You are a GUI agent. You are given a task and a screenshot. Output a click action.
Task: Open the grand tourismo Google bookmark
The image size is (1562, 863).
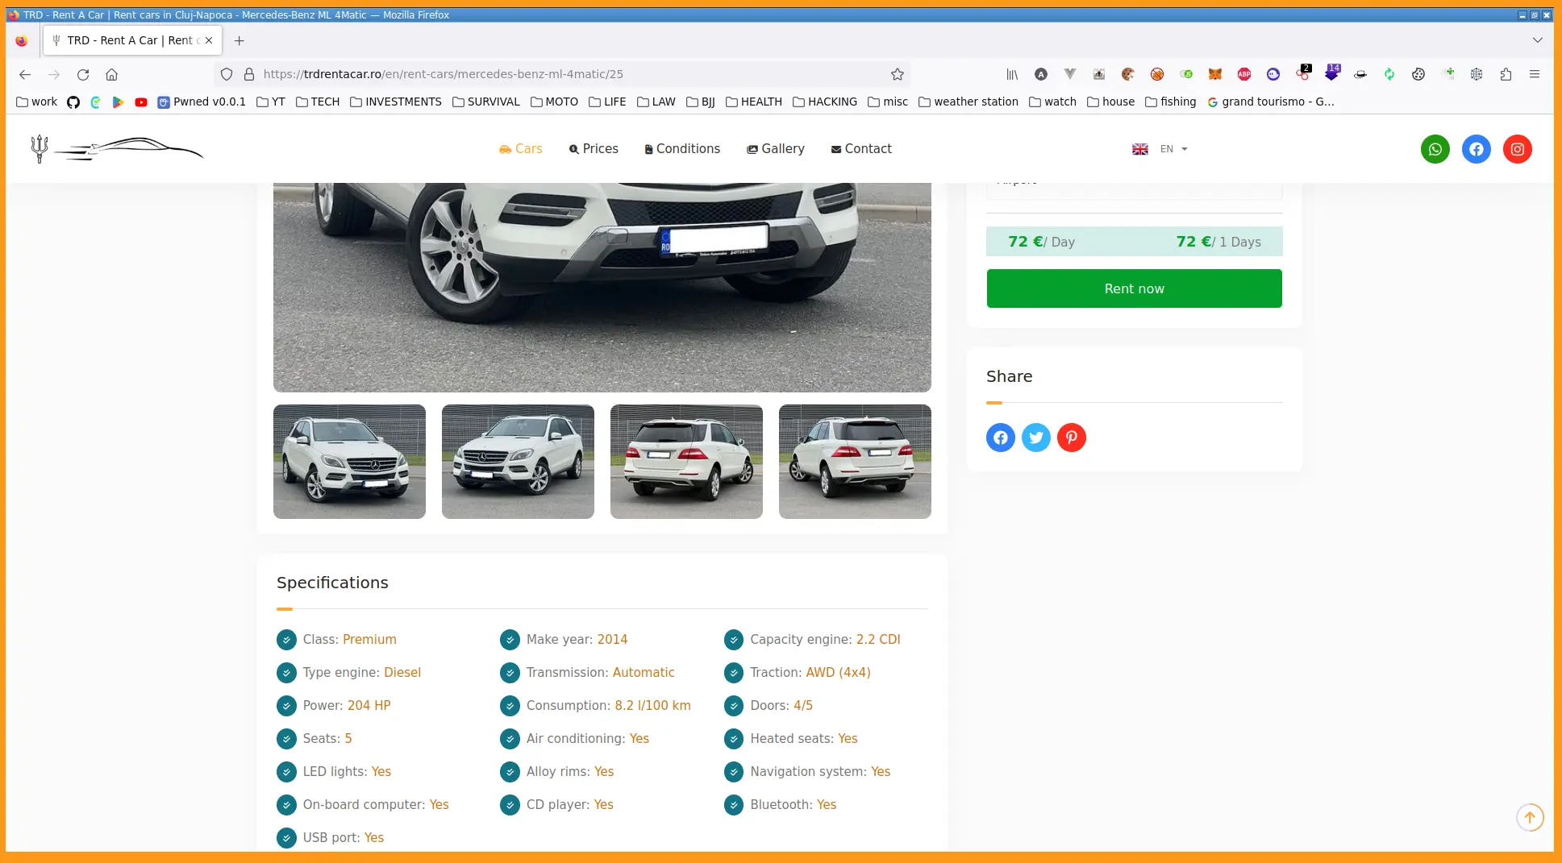[x=1271, y=102]
